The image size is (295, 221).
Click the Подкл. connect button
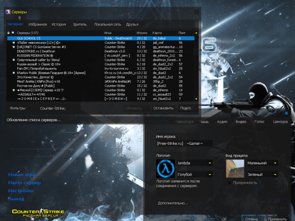(x=188, y=108)
